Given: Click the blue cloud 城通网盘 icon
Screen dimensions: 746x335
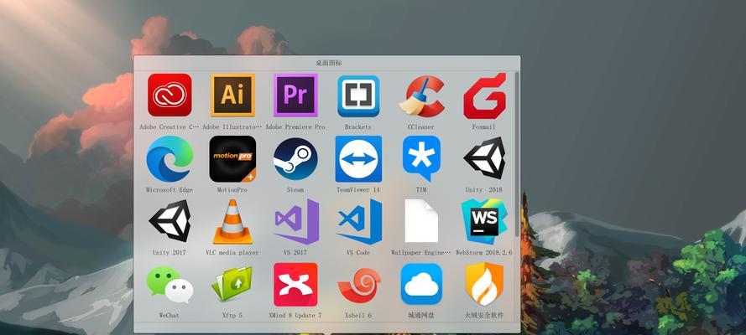Looking at the screenshot, I should coord(421,284).
